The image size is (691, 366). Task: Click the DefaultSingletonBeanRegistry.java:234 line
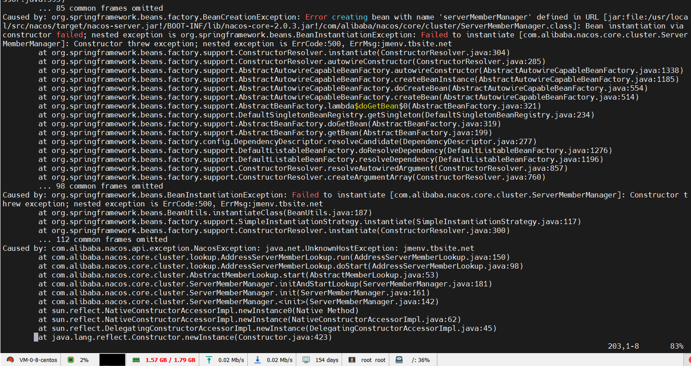[316, 115]
